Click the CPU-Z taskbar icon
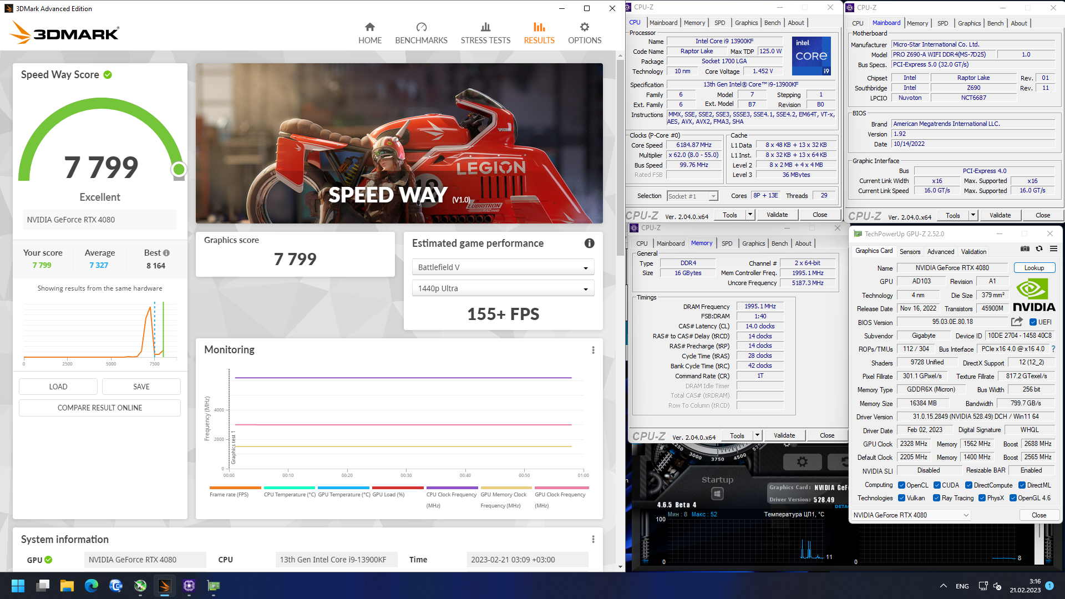Image resolution: width=1065 pixels, height=599 pixels. pyautogui.click(x=189, y=586)
